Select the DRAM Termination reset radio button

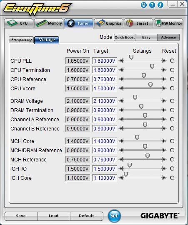coord(172,110)
